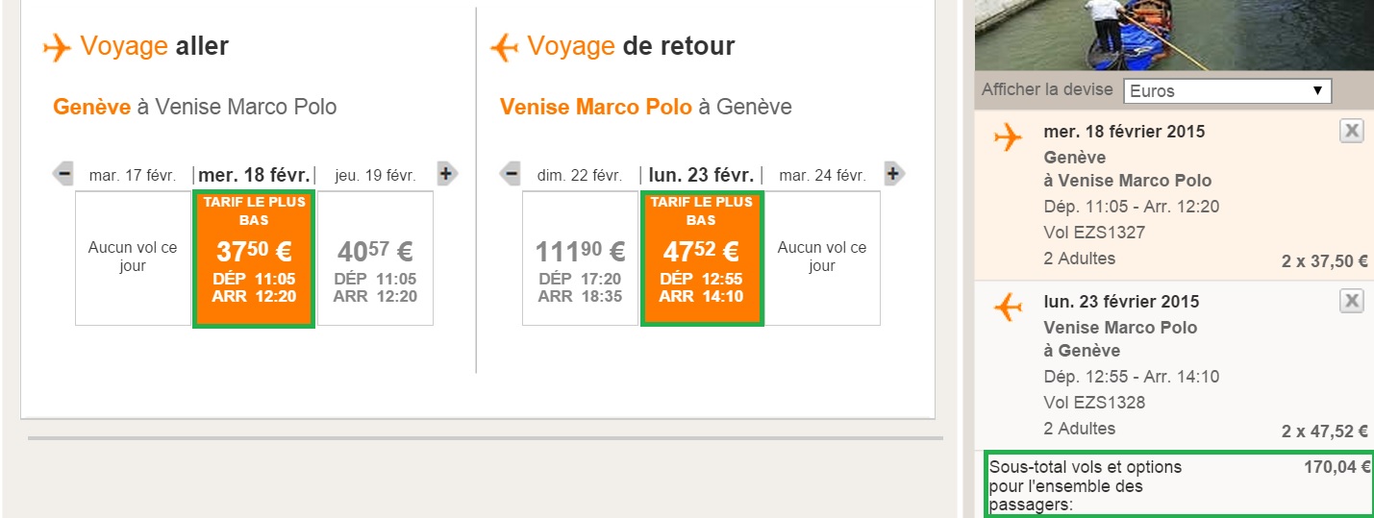
Task: Select the 47,52 € return fare on lun. 23 févr.
Action: 702,259
